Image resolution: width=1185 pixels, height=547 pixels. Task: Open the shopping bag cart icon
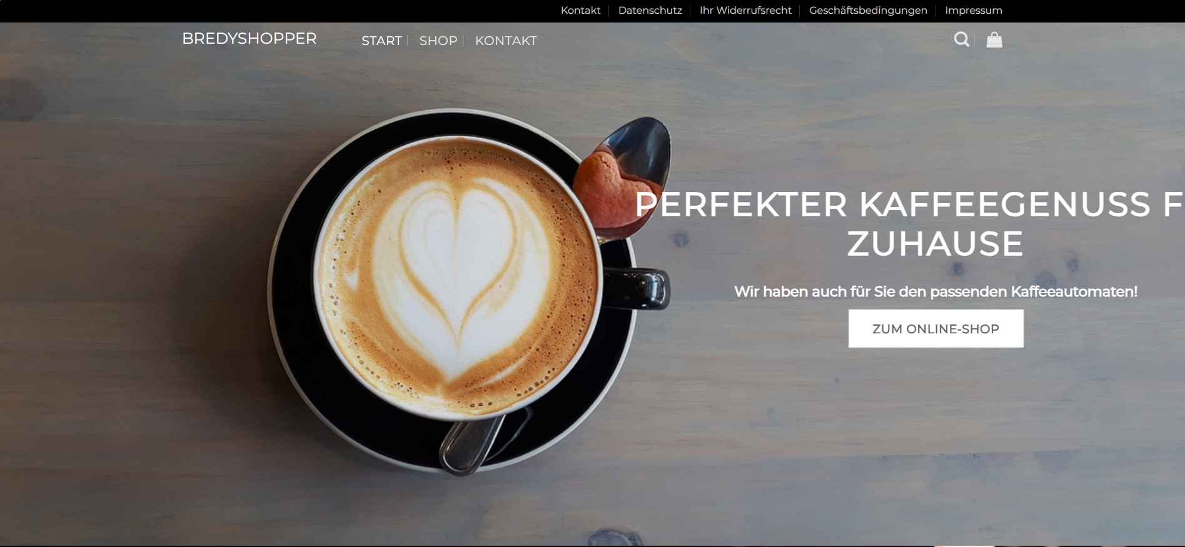pyautogui.click(x=994, y=40)
